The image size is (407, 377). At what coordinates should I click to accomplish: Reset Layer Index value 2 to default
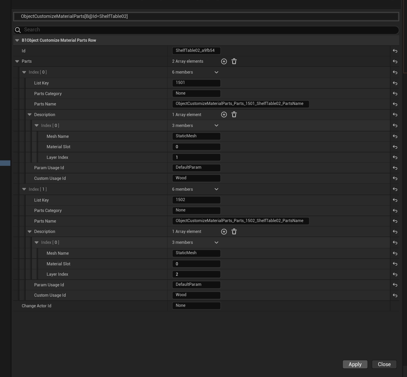[395, 274]
